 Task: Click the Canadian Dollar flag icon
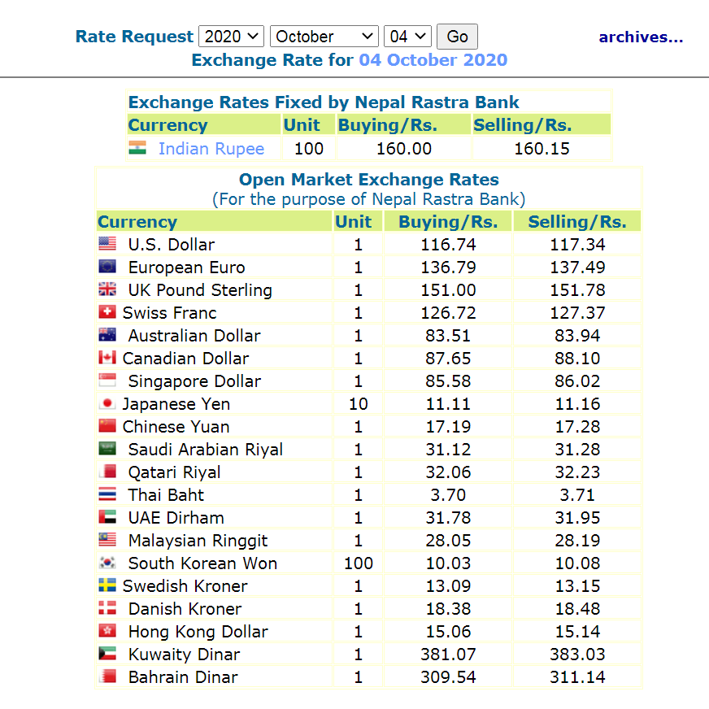click(x=107, y=357)
